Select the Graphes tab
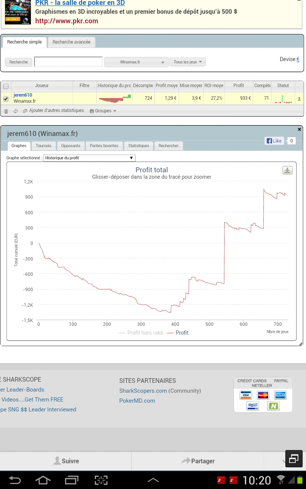Screen dimensions: 306x489 coord(19,146)
